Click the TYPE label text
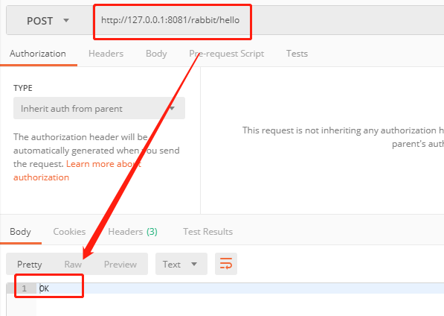 click(23, 88)
